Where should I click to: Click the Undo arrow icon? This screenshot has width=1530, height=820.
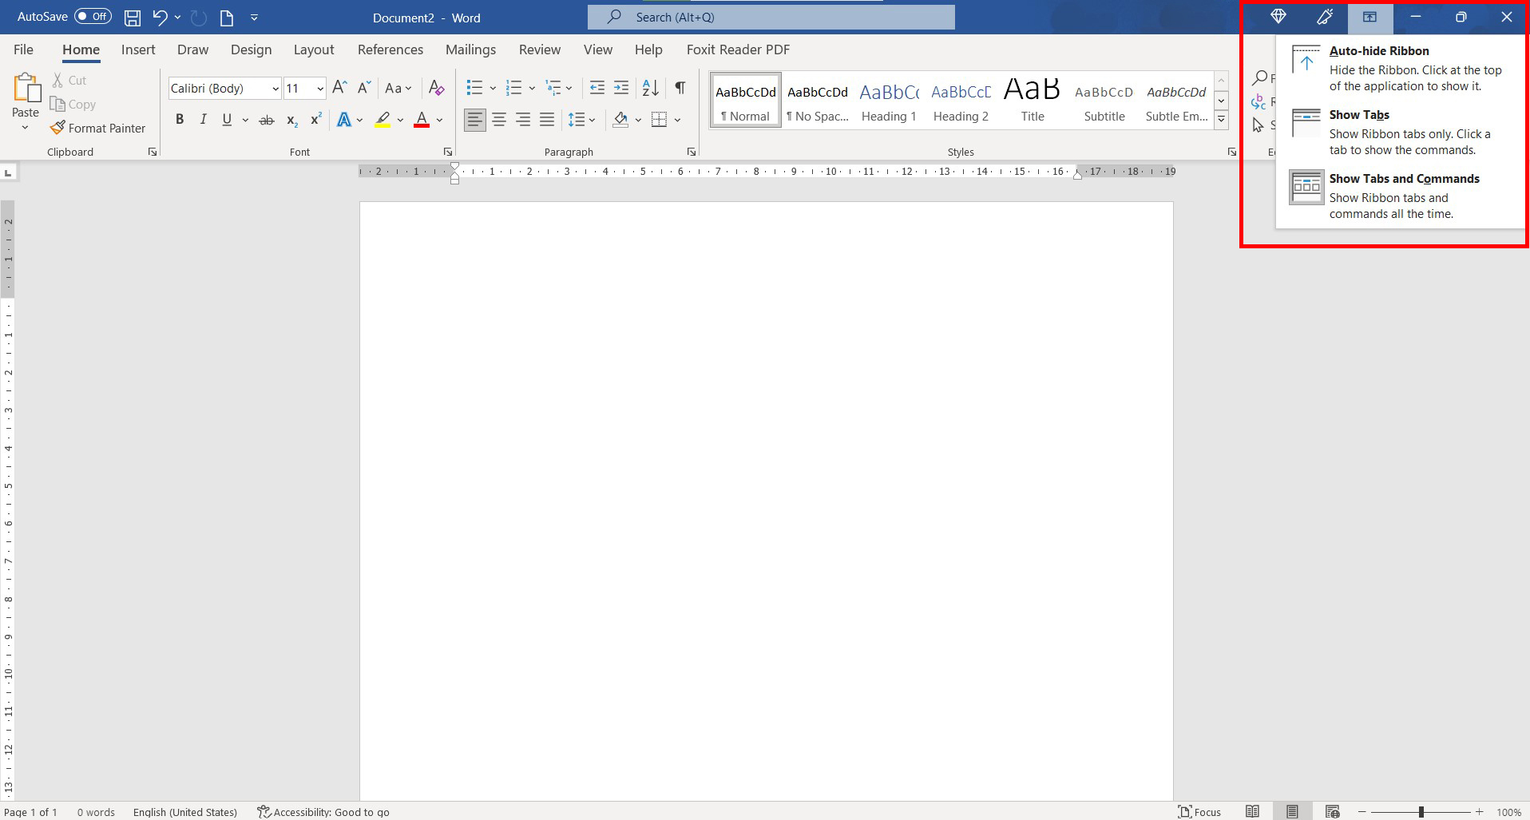160,17
